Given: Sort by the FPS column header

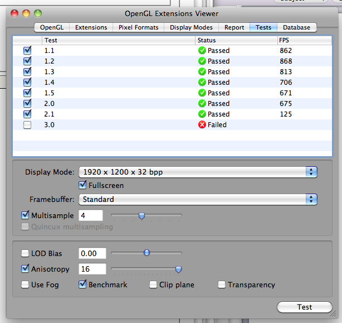Looking at the screenshot, I should 305,40.
